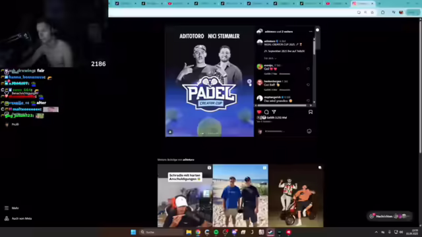Image resolution: width=422 pixels, height=237 pixels.
Task: Close the active Instagram tab
Action: [x=372, y=3]
